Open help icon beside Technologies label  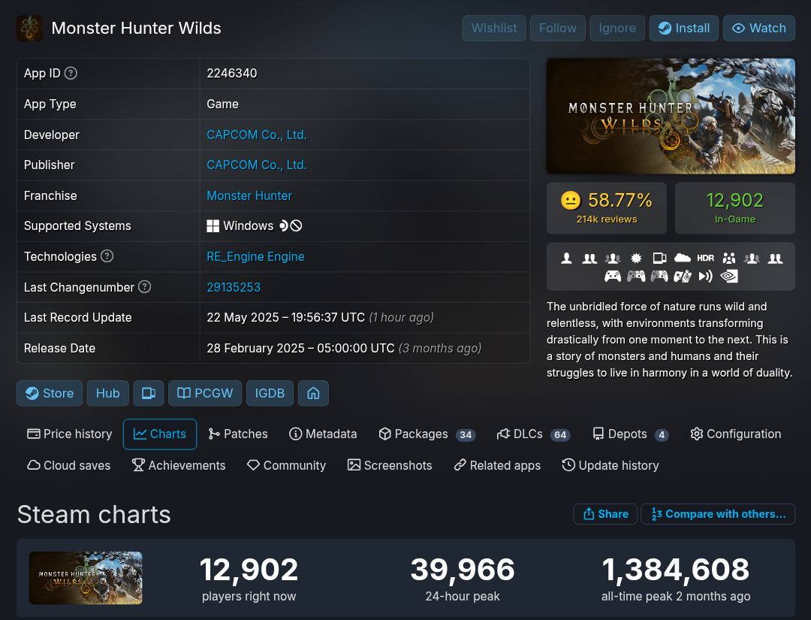[107, 256]
